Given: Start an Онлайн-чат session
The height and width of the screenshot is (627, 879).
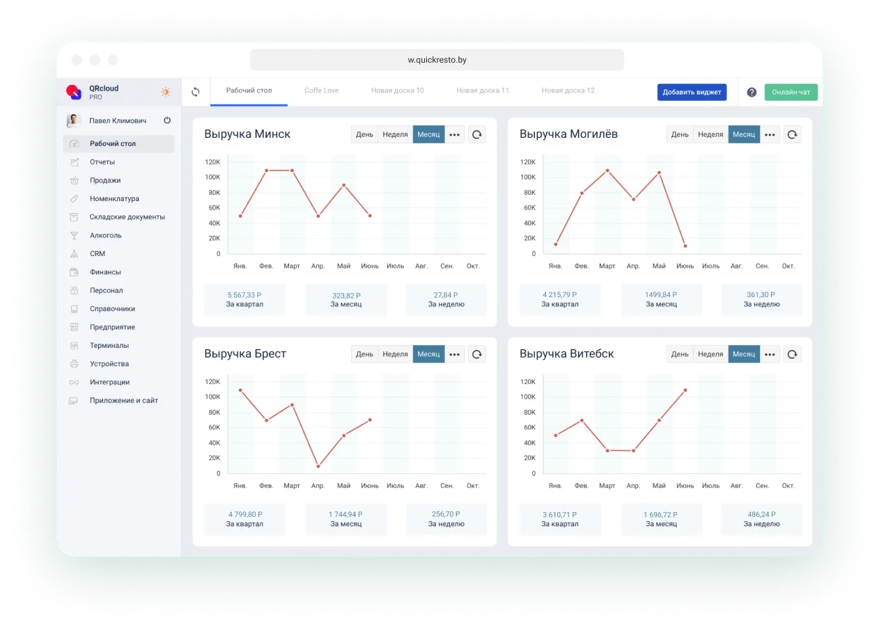Looking at the screenshot, I should coord(791,92).
